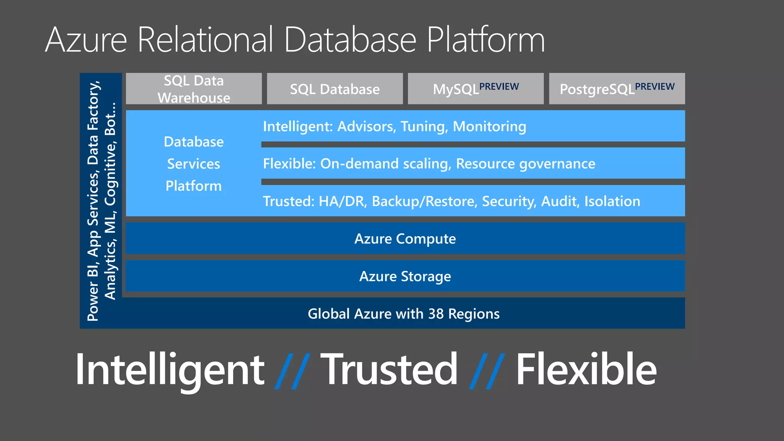This screenshot has width=784, height=441.
Task: Select the SQL Database box
Action: (x=335, y=88)
